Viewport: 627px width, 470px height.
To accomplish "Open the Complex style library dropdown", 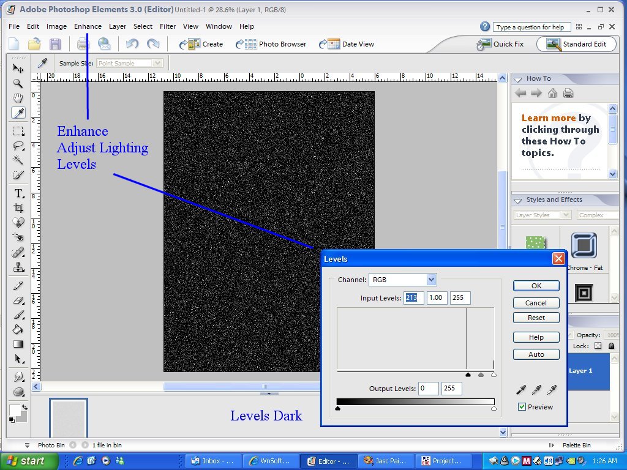I will point(598,215).
